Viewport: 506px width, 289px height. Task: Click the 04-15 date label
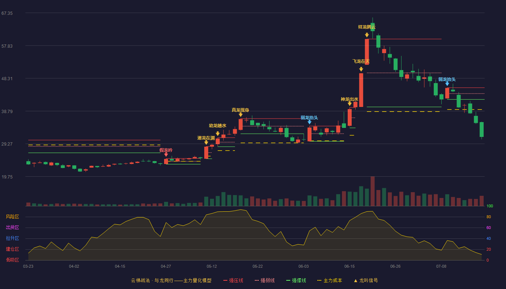pos(120,266)
